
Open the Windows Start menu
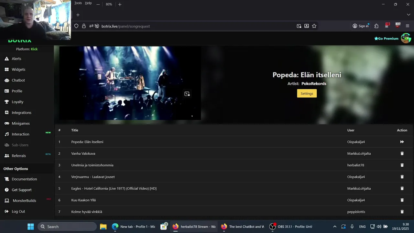click(30, 227)
